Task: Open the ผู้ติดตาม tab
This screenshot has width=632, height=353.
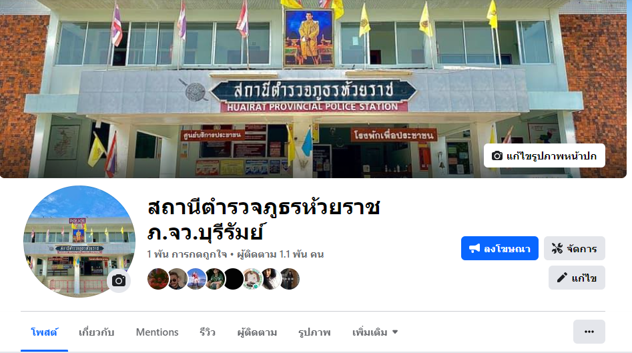Action: 257,332
